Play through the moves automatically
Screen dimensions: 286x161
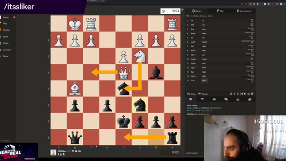[x=245, y=93]
